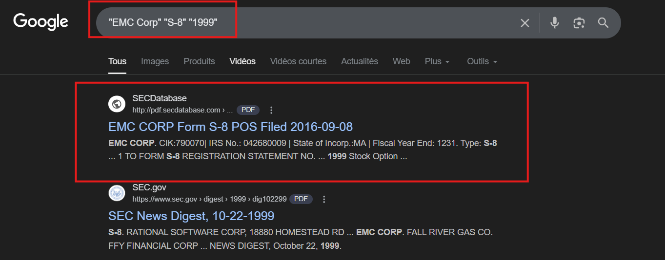Switch to the Produits tab
This screenshot has width=665, height=260.
coord(199,61)
